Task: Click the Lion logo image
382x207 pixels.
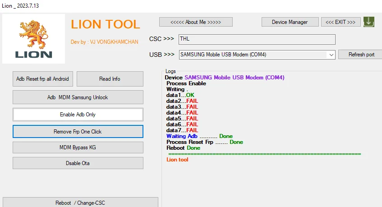Action: [34, 39]
